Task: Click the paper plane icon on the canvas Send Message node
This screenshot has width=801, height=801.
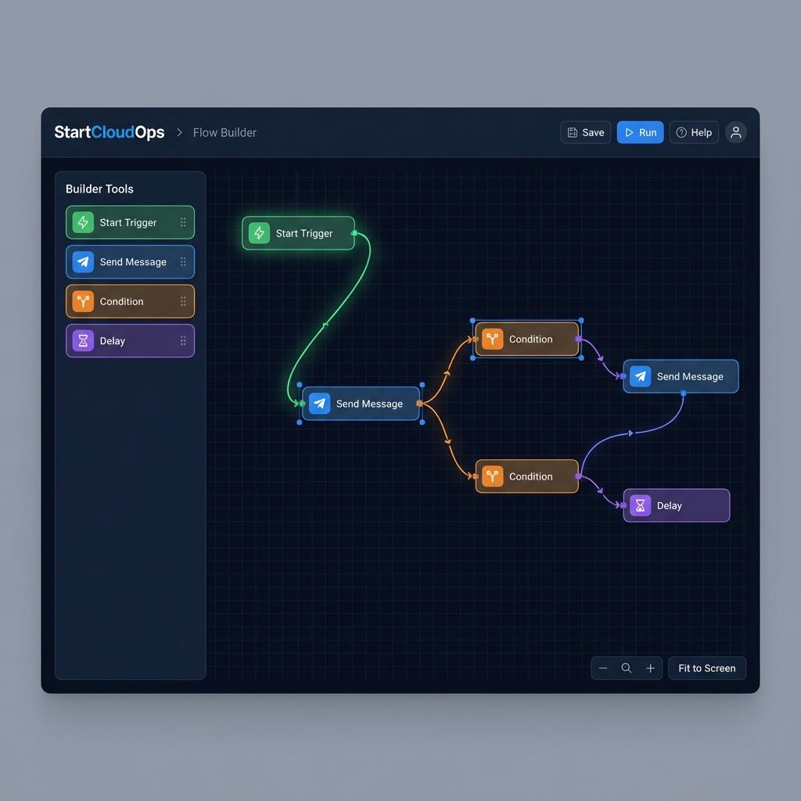Action: coord(320,404)
